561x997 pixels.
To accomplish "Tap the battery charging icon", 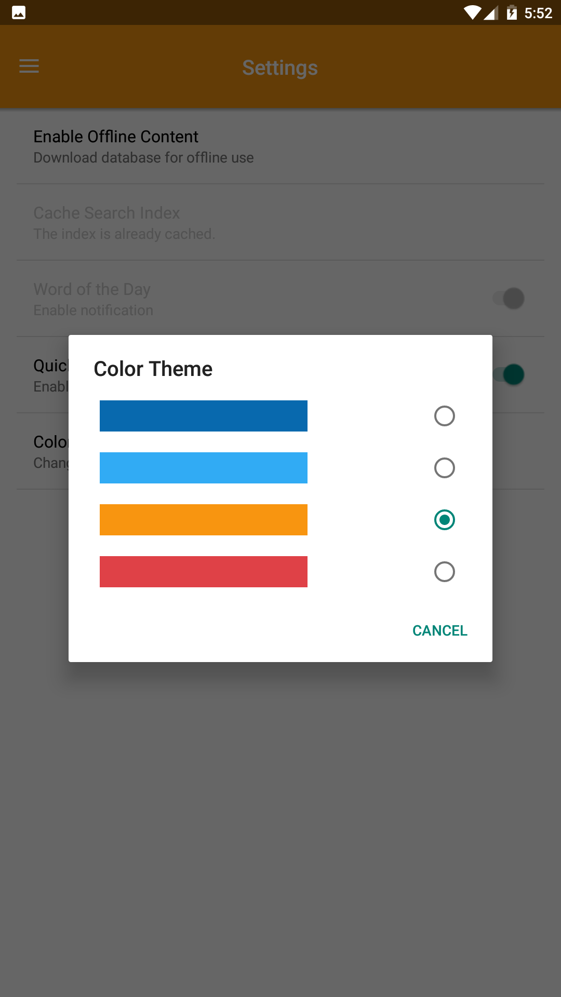I will [x=512, y=12].
